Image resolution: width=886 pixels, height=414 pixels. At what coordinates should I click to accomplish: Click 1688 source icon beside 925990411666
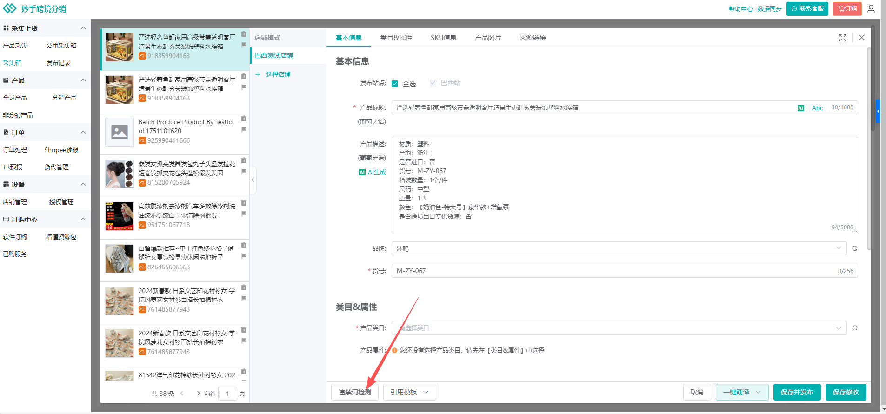pyautogui.click(x=142, y=140)
